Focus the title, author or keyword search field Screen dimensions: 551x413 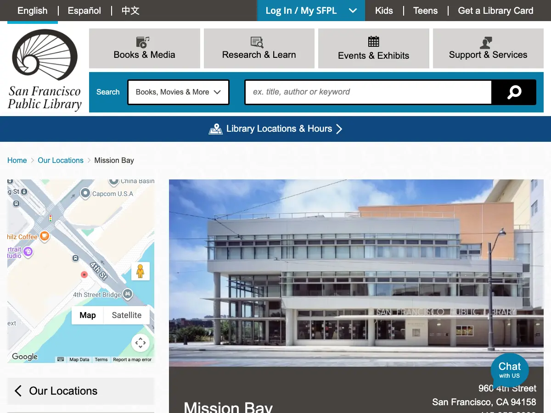(368, 92)
